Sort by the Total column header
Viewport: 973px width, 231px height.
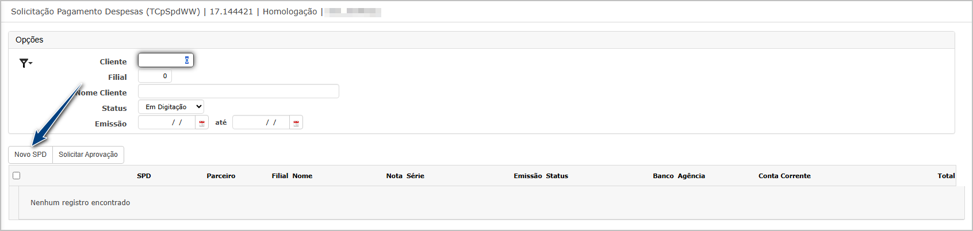click(946, 176)
